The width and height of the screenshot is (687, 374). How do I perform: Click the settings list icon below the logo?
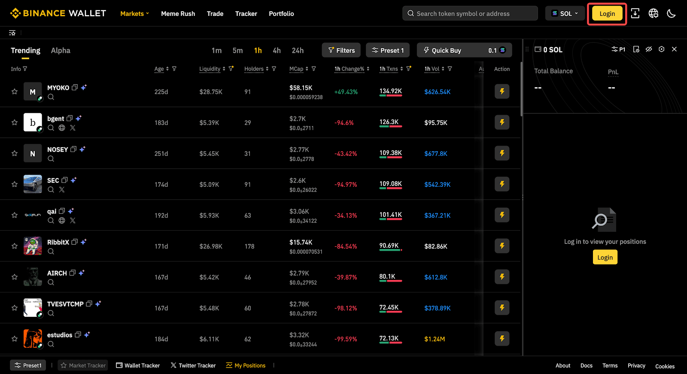12,33
